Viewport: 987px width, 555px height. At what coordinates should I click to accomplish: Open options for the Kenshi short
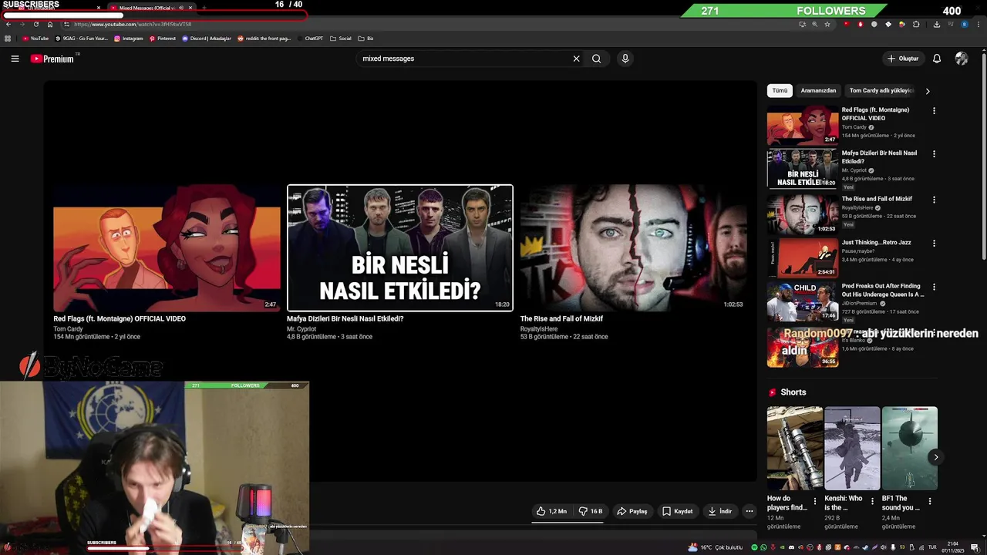(872, 501)
